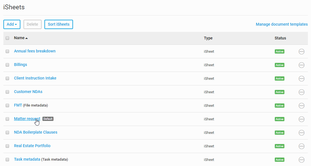Click ellipsis icon for Client Instruction Intake
This screenshot has width=311, height=166.
301,79
